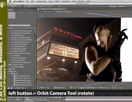Open the Animation menu
This screenshot has width=132, height=102.
tap(66, 1)
